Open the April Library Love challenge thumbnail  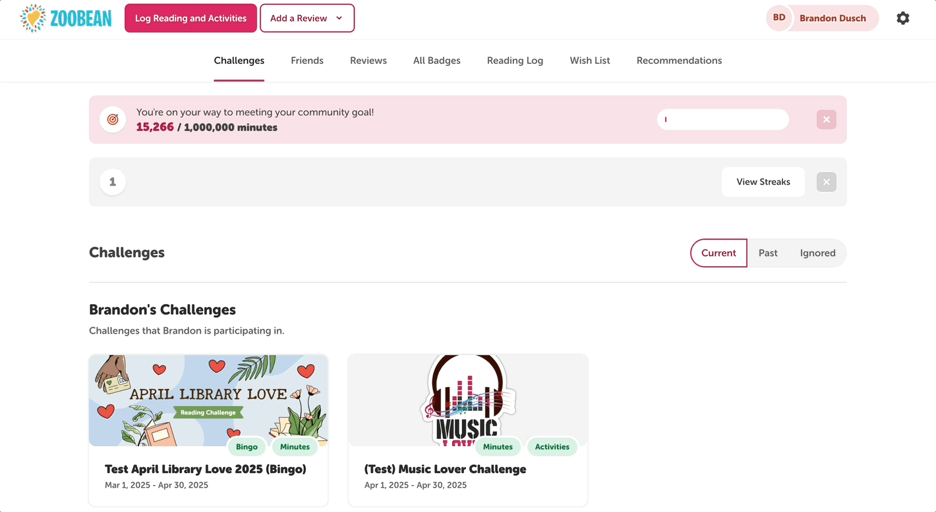pyautogui.click(x=208, y=400)
